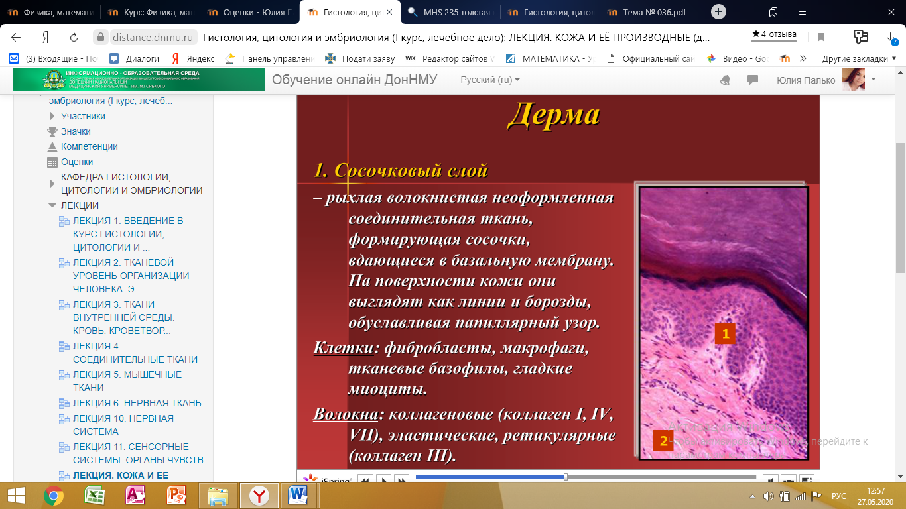This screenshot has height=509, width=906.
Task: Click Обучение онлайн ДонНМУ site title
Action: pyautogui.click(x=354, y=80)
